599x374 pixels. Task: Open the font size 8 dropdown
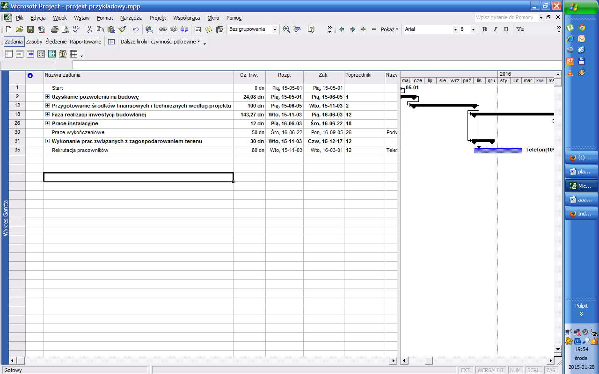(473, 29)
